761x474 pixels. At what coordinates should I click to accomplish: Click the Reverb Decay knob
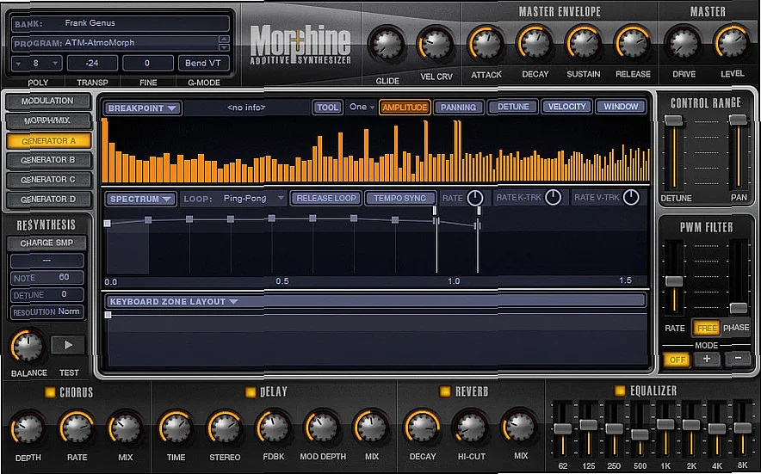[422, 428]
